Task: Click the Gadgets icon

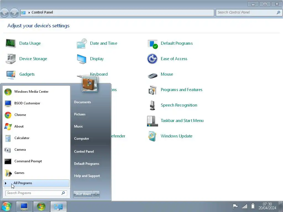Action: (x=11, y=75)
